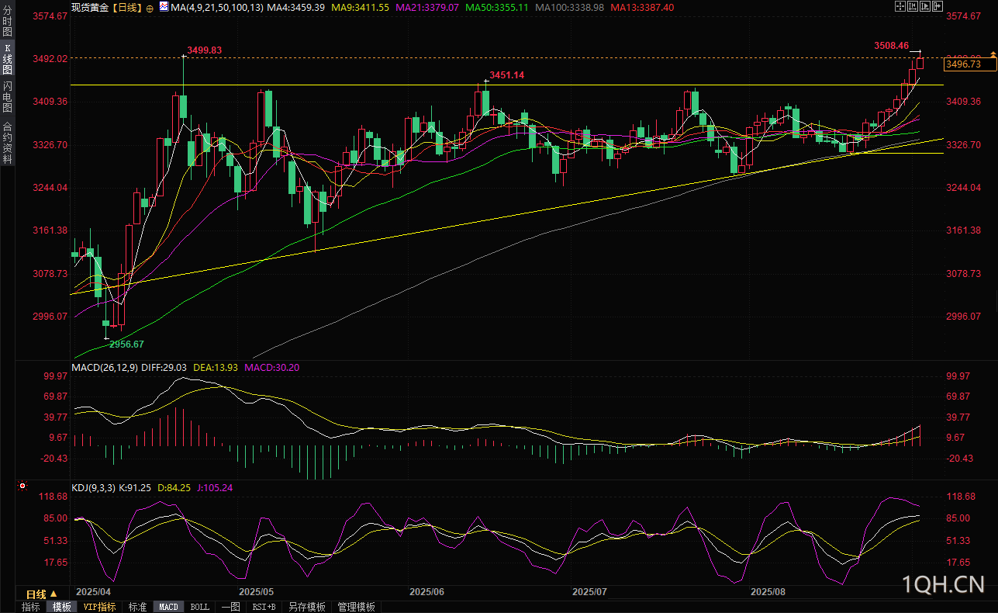Click the play-forward axis icon

[926, 7]
